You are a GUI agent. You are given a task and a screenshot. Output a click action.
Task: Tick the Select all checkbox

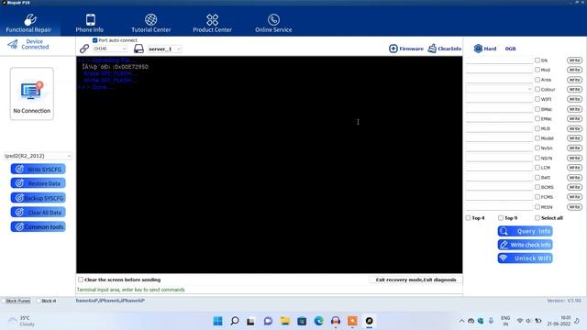coord(537,218)
